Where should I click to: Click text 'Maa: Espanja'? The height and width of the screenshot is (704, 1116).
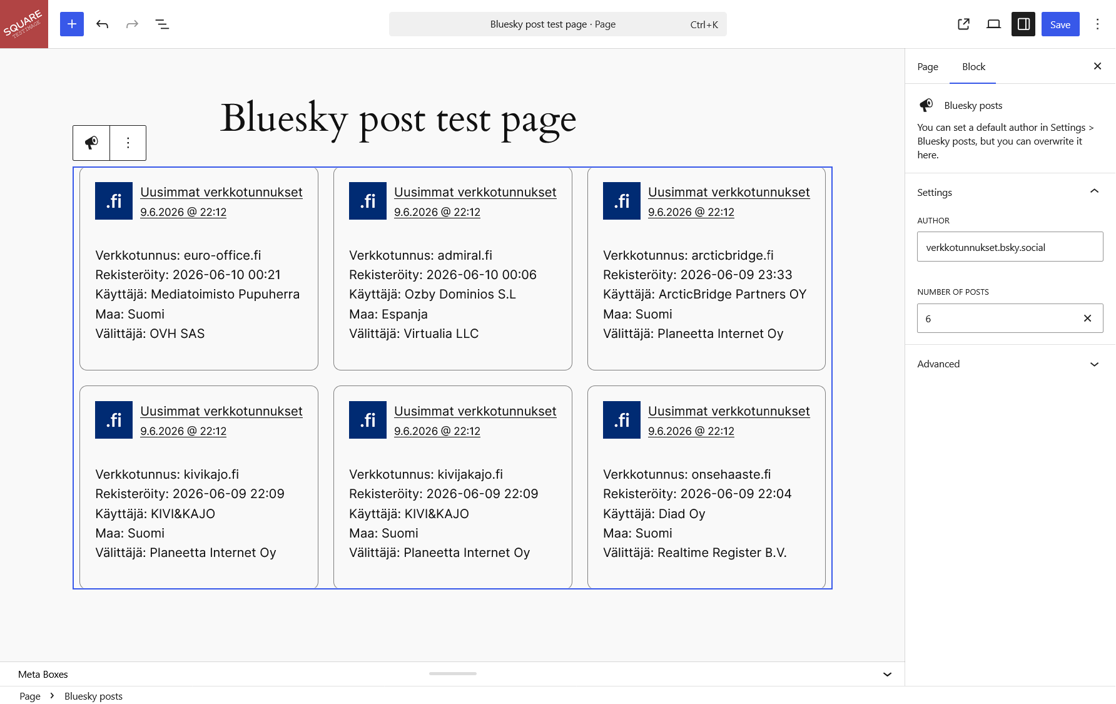(x=388, y=314)
